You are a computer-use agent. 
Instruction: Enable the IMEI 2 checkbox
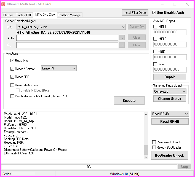[155, 39]
